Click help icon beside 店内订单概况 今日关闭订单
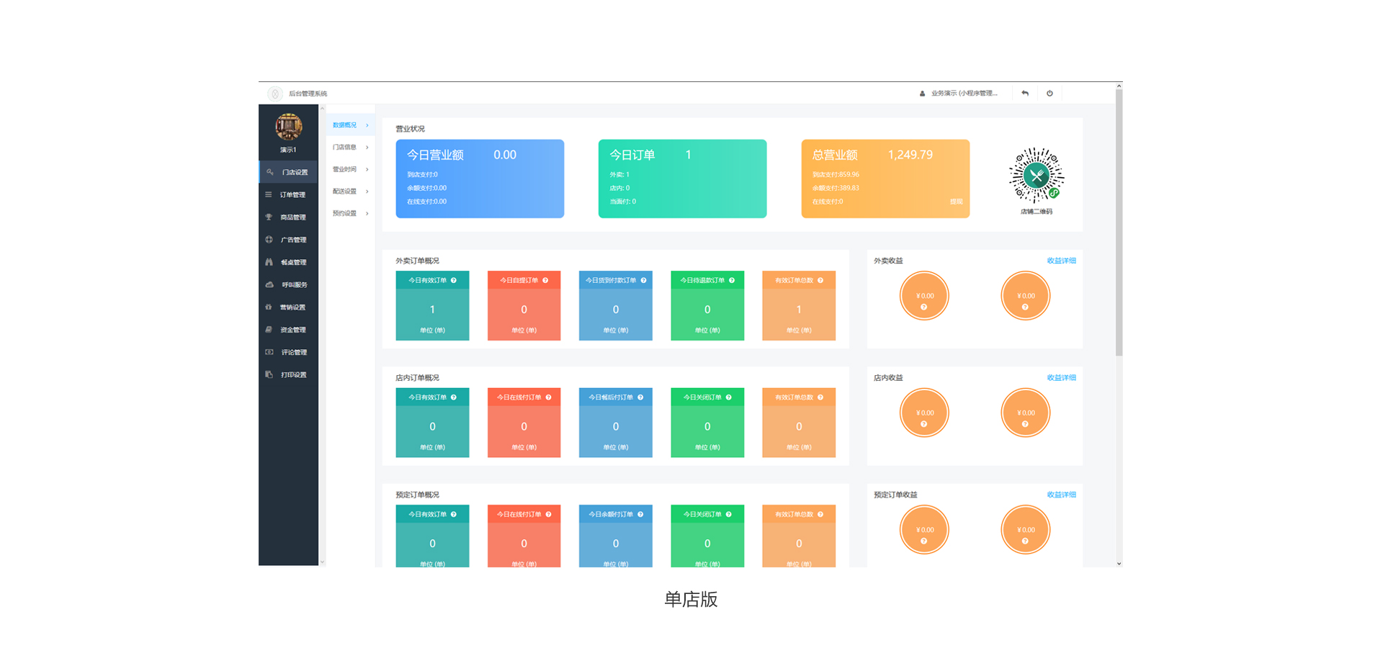 (x=729, y=397)
